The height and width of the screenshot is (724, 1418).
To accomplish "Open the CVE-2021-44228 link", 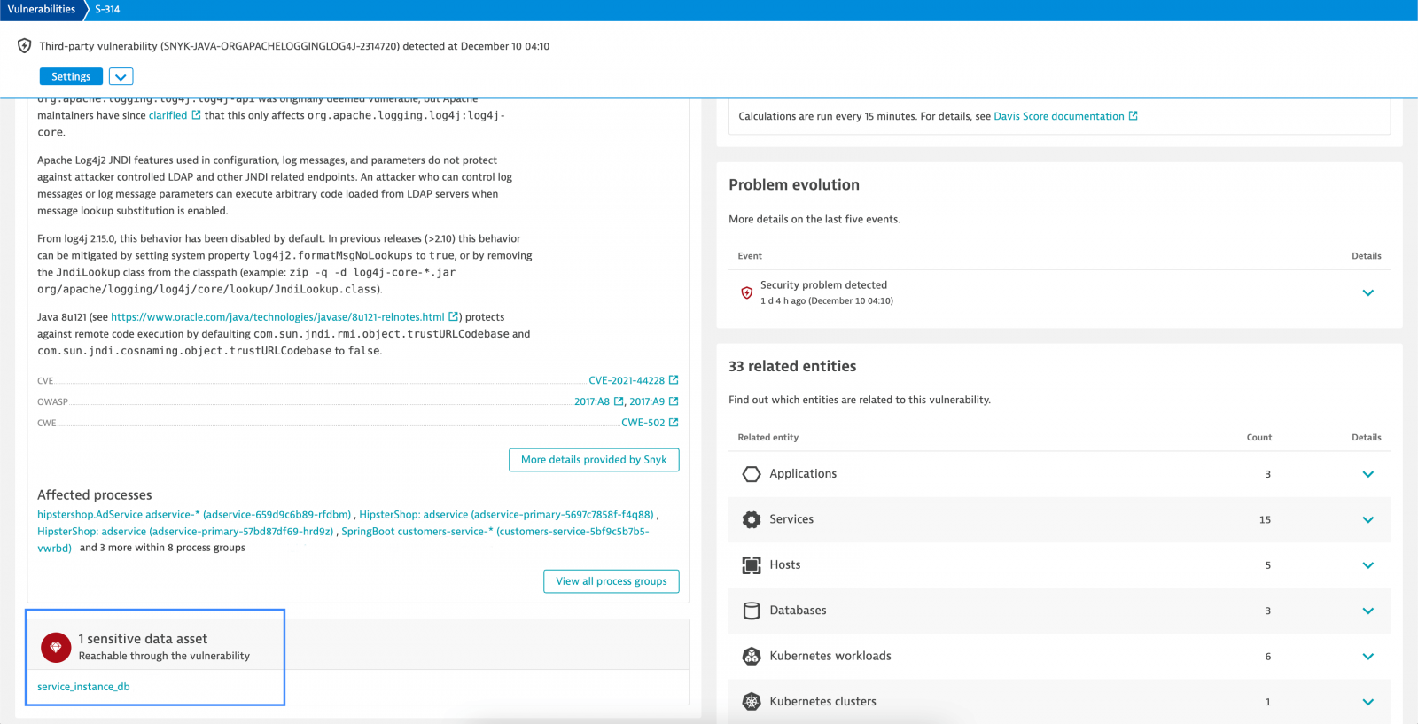I will pyautogui.click(x=627, y=380).
